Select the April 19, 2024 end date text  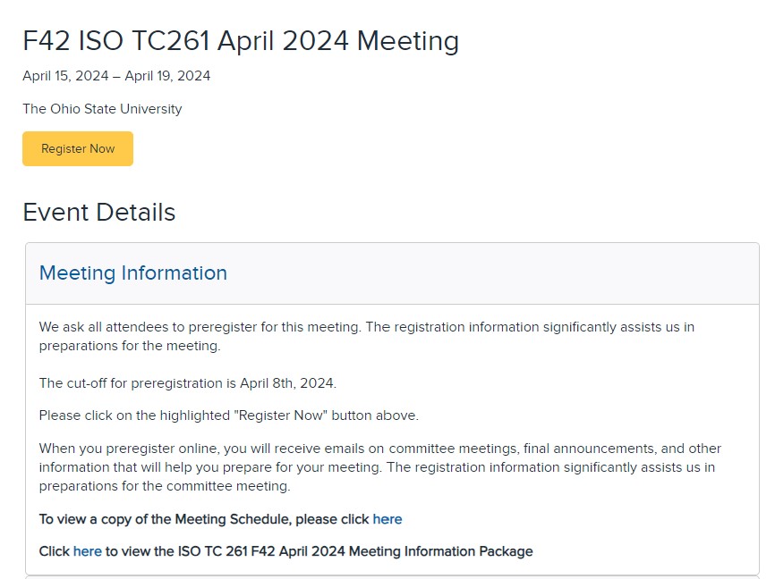167,76
